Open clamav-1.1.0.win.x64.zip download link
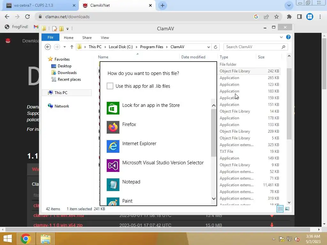Screen dimensions: 327x245 coord(58,225)
